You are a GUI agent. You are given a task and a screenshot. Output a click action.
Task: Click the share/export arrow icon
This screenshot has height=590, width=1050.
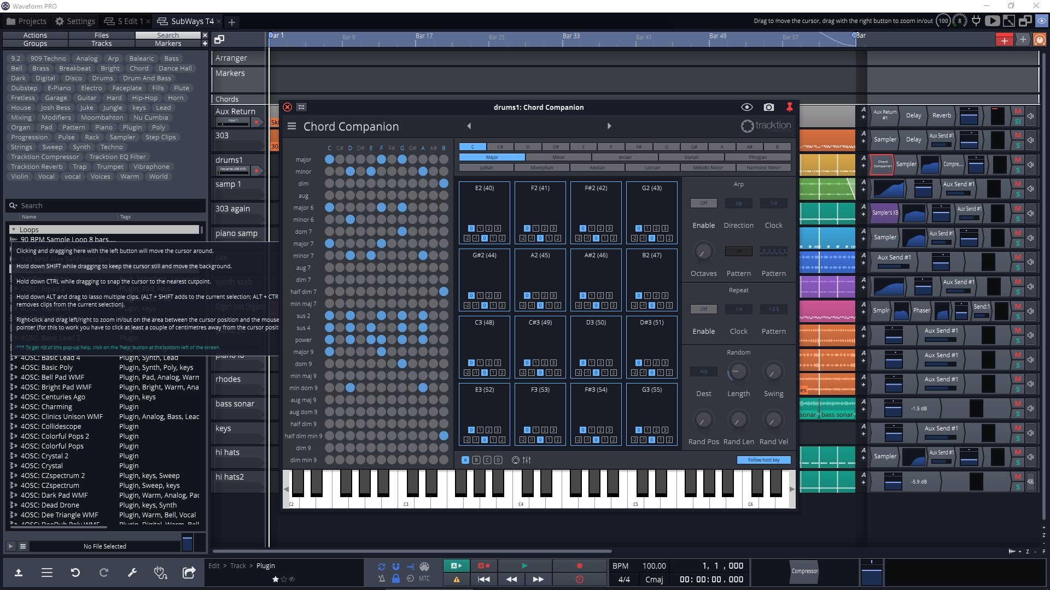pos(189,573)
